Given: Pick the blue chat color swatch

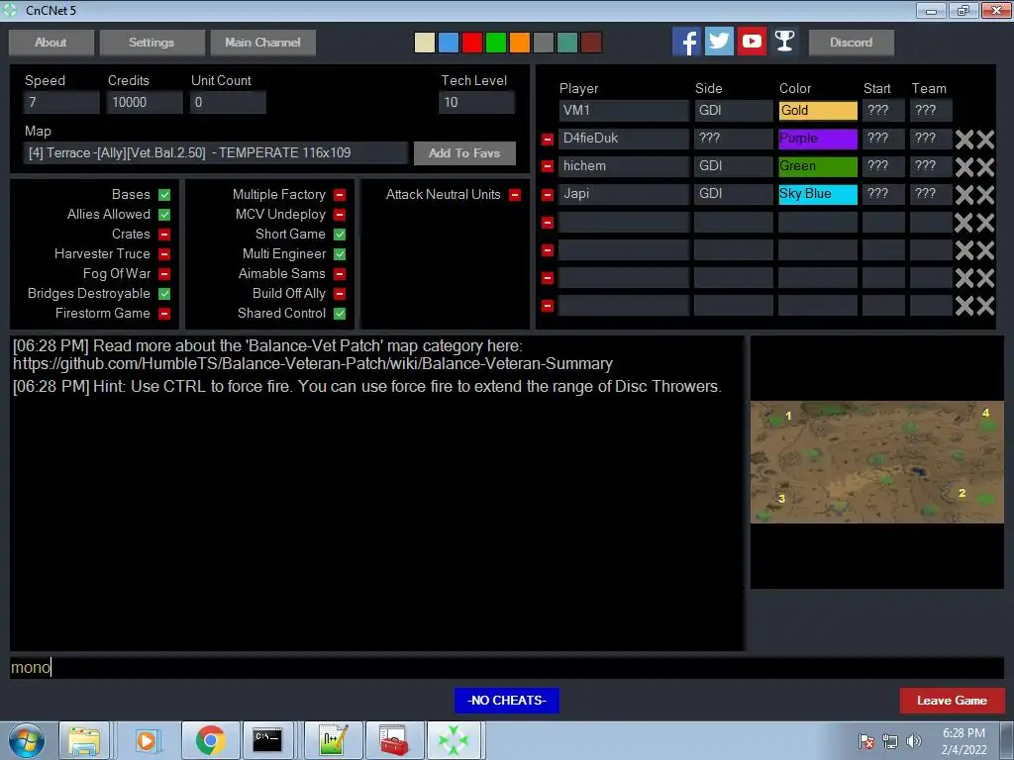Looking at the screenshot, I should (x=449, y=43).
